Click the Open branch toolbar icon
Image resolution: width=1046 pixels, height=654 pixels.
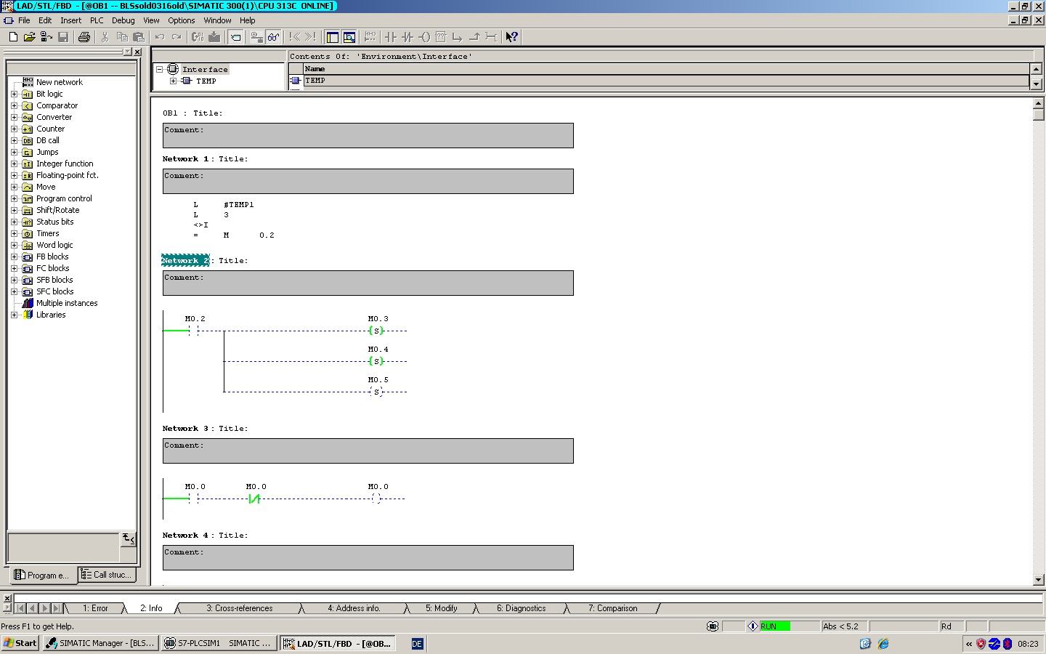click(x=458, y=37)
